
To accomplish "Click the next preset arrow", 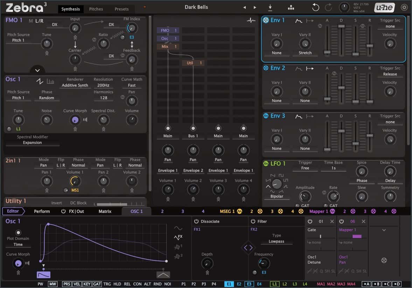I will [255, 7].
